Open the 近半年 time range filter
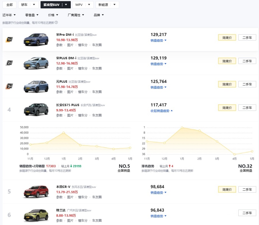Screen dimensions: 259x225 (9, 15)
